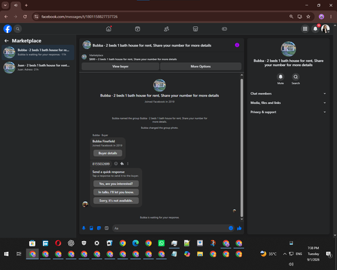The height and width of the screenshot is (270, 337).
Task: Send 'In talks. I'll let you know.' response
Action: tap(116, 192)
